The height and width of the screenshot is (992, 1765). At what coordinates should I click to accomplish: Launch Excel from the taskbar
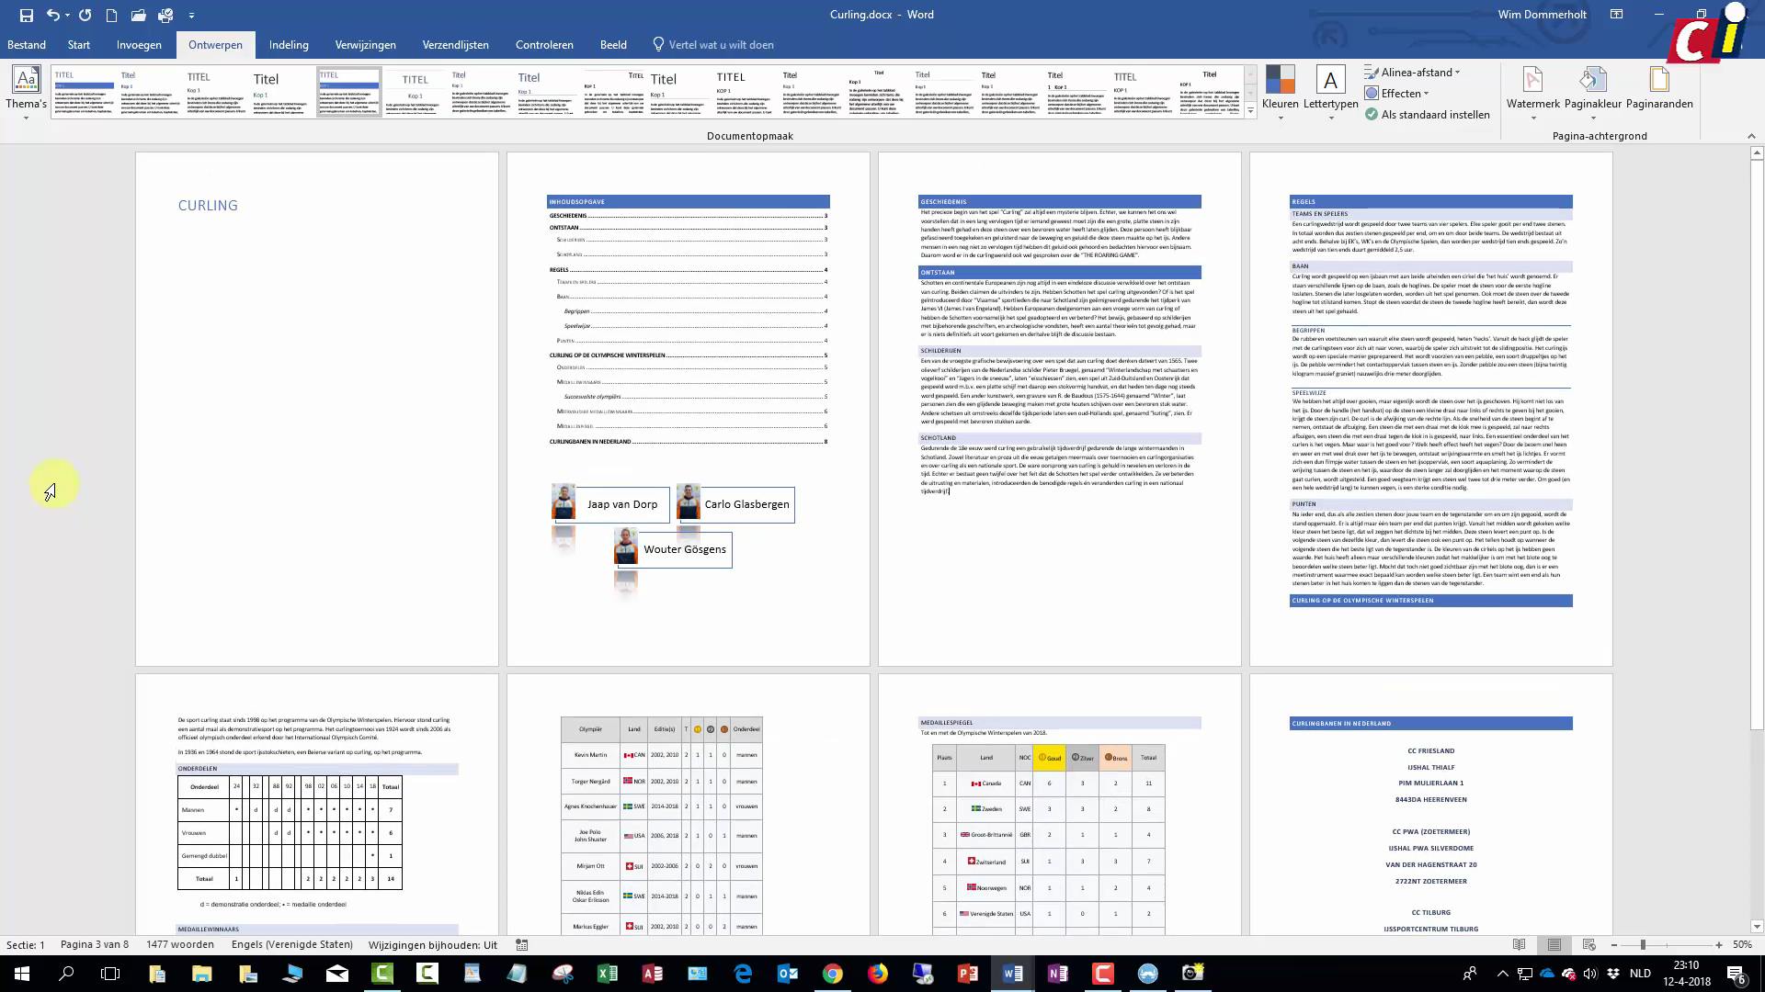click(608, 973)
